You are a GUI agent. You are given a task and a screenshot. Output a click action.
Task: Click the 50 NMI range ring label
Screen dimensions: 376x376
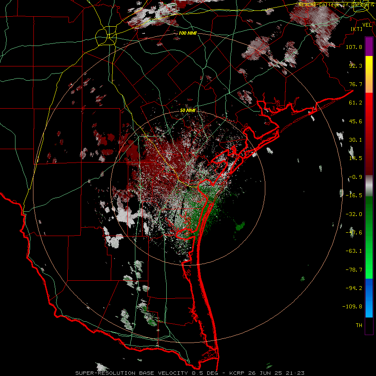tap(188, 110)
